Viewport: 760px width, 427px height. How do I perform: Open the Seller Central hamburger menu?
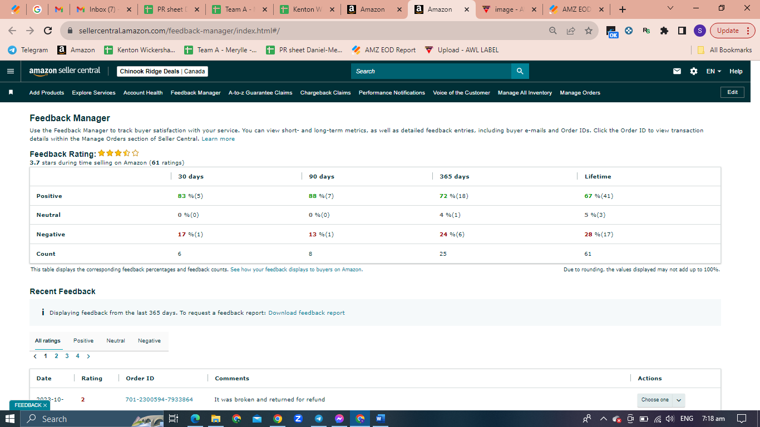(11, 71)
